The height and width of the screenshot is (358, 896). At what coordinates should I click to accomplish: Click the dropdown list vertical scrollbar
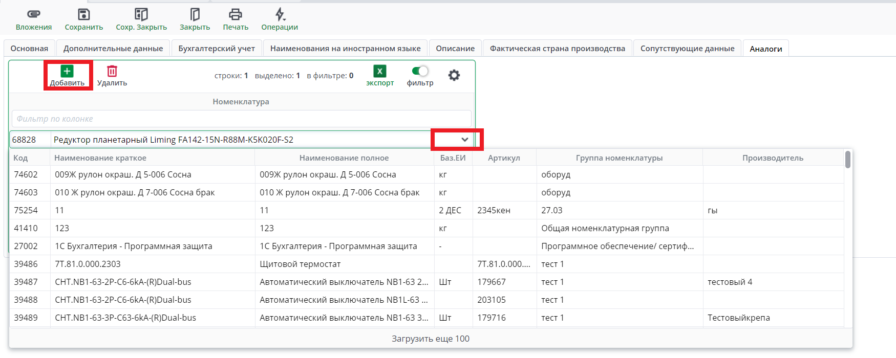(848, 160)
